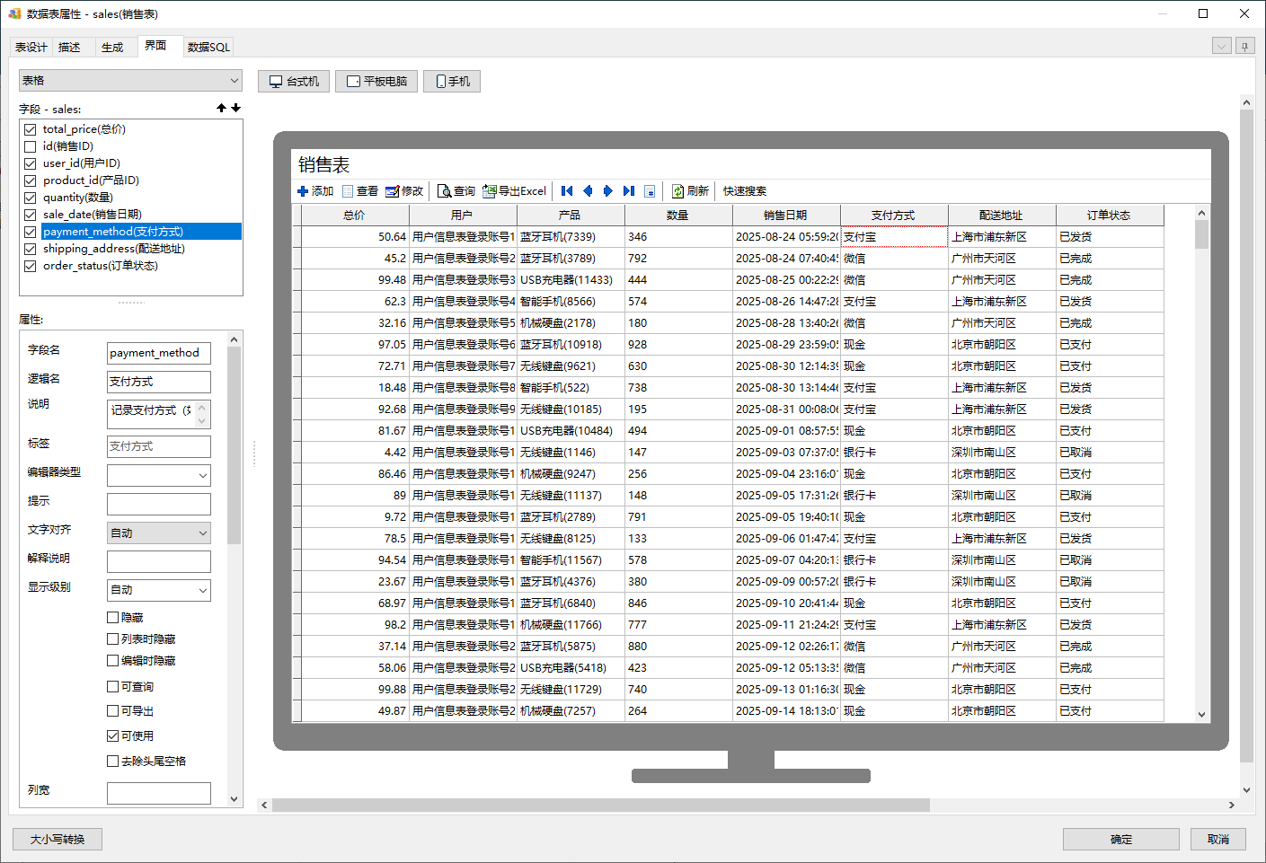Select the 平板电脑 preview button
This screenshot has width=1266, height=863.
376,82
